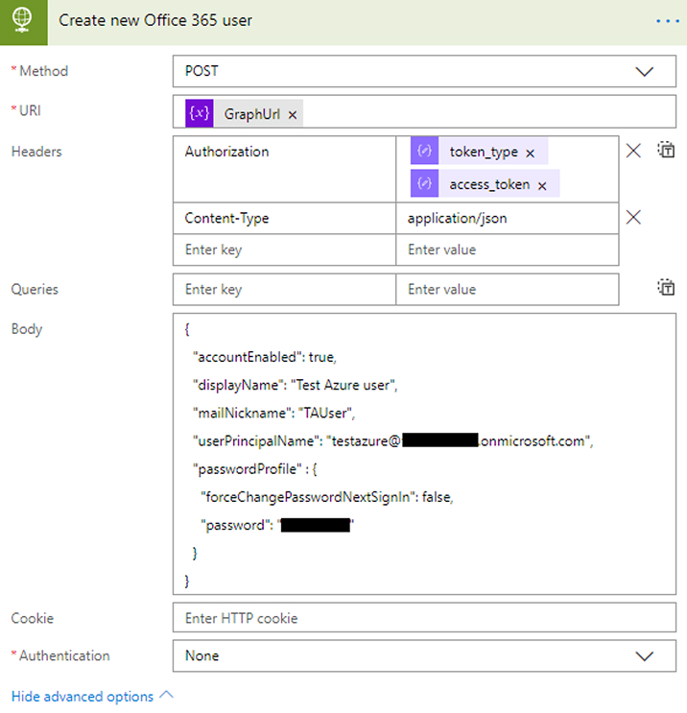Click the access_token dynamic content icon
Screen dimensions: 687x713
pyautogui.click(x=424, y=183)
